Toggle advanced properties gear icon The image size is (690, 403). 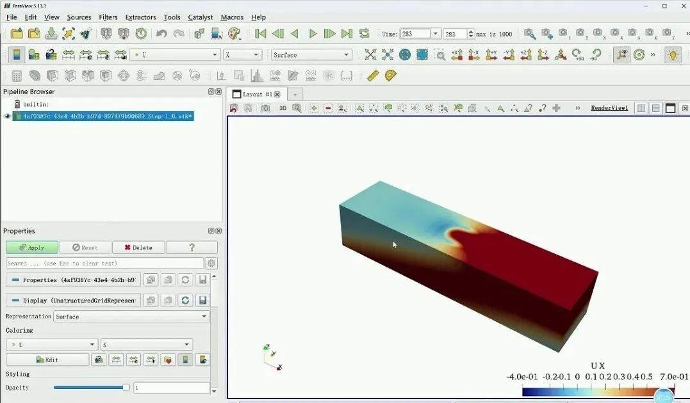[211, 264]
